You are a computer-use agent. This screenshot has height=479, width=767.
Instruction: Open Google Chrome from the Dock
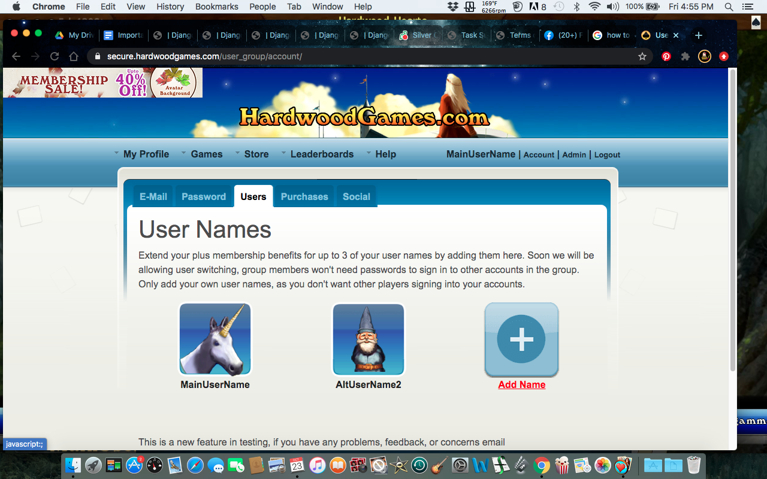click(542, 465)
